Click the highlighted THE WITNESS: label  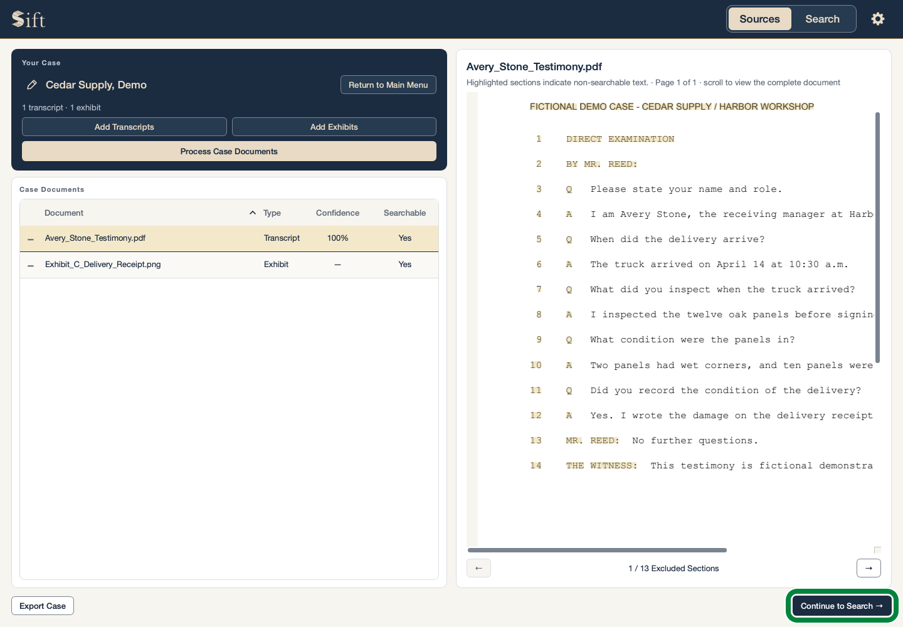tap(601, 466)
